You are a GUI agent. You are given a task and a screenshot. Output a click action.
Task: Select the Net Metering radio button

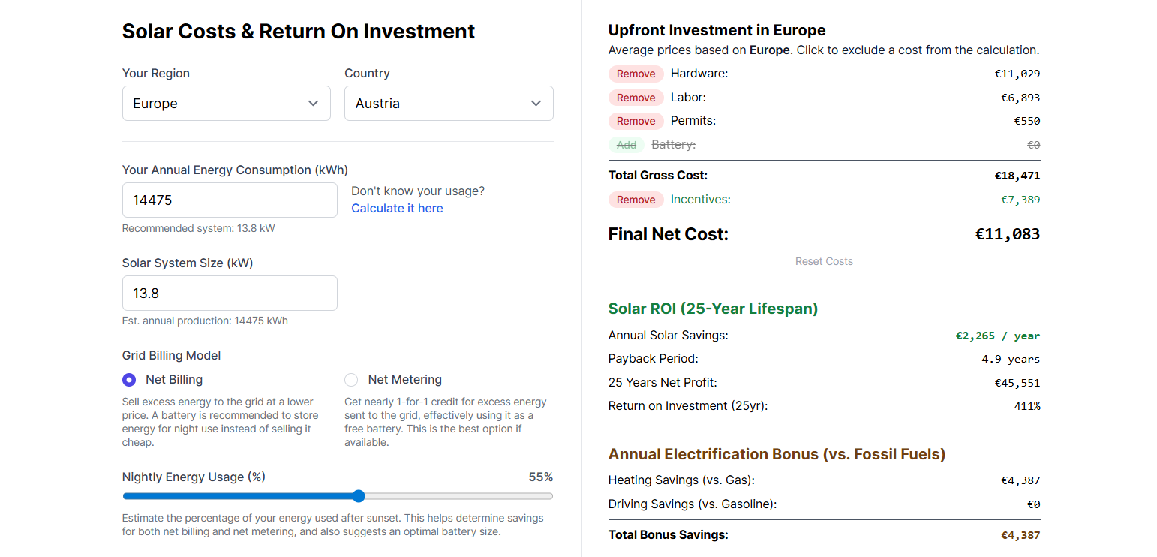tap(351, 380)
